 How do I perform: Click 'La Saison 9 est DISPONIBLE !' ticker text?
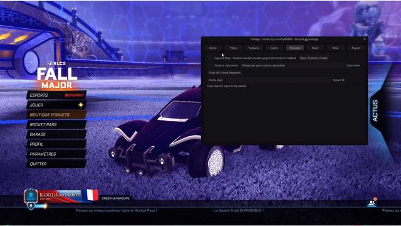[x=238, y=210]
